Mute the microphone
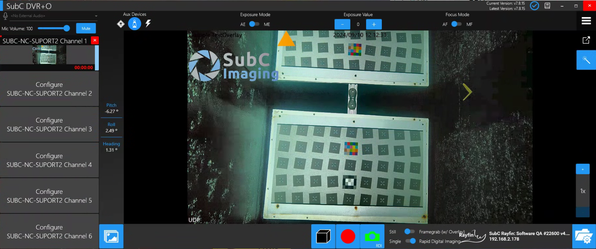The width and height of the screenshot is (596, 249). (x=86, y=28)
